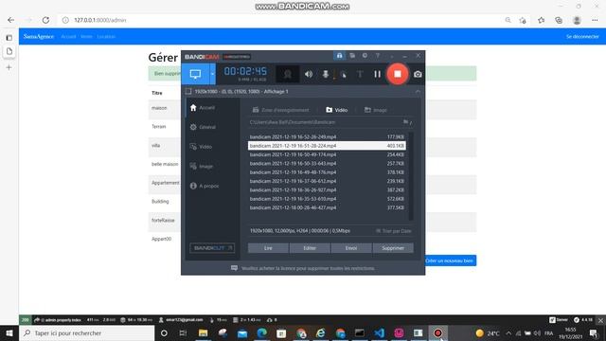Close Symfony debug toolbar X
Image resolution: width=606 pixels, height=341 pixels.
point(600,320)
